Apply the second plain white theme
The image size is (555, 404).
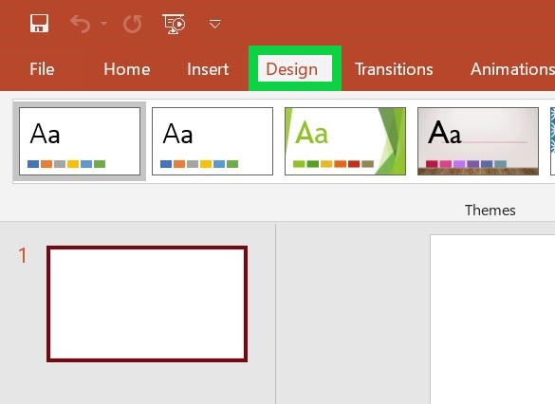click(x=213, y=141)
